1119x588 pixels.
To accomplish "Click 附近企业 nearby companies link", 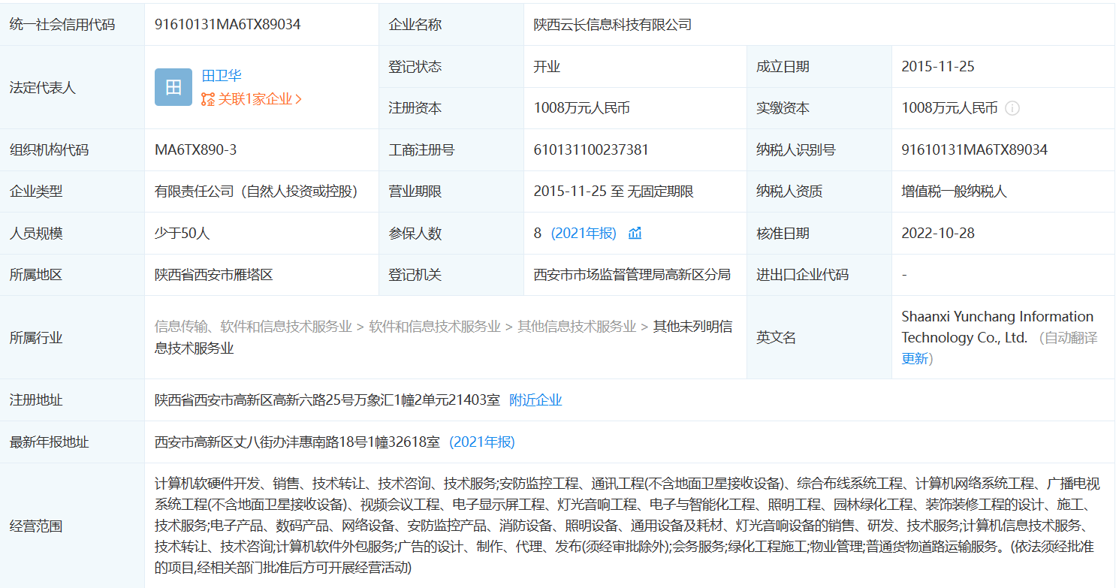I will click(535, 400).
